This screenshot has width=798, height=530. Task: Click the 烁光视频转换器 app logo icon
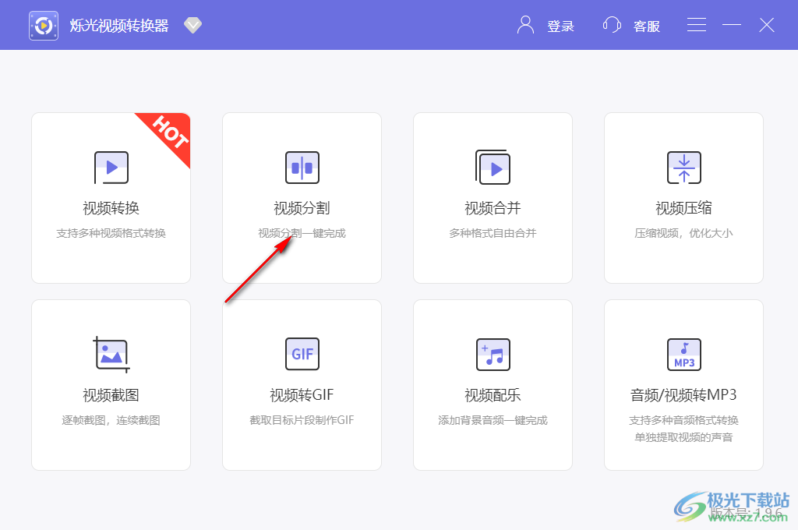(44, 26)
